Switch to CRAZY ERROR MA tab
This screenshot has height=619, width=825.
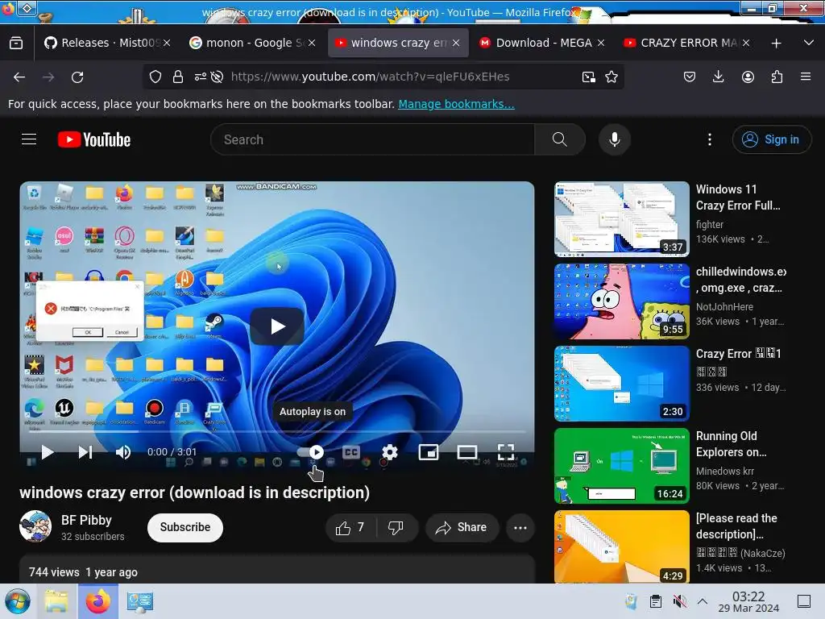tap(685, 43)
